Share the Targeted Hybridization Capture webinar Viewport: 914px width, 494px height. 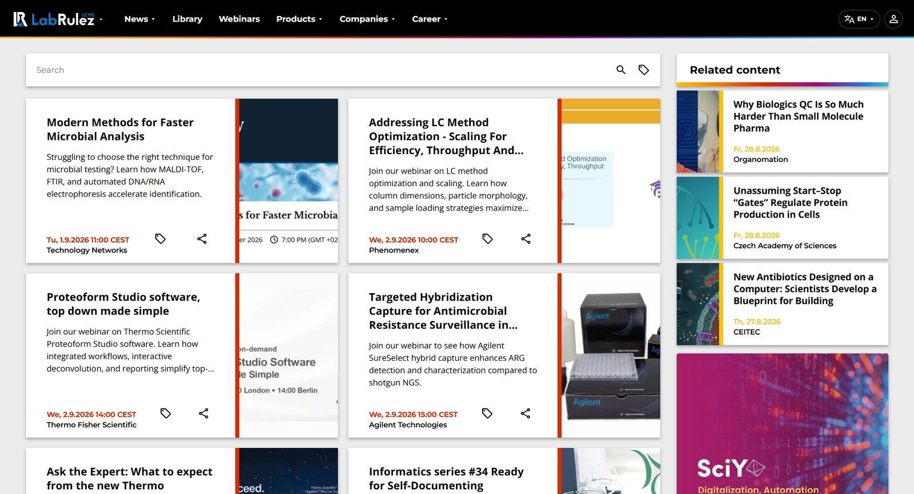(526, 413)
